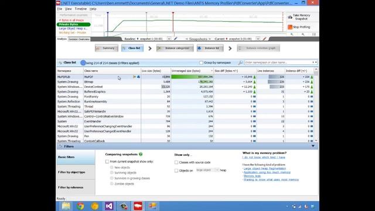The height and width of the screenshot is (211, 375).
Task: Click the red current snapshot marker on the timeline
Action: coord(173,13)
